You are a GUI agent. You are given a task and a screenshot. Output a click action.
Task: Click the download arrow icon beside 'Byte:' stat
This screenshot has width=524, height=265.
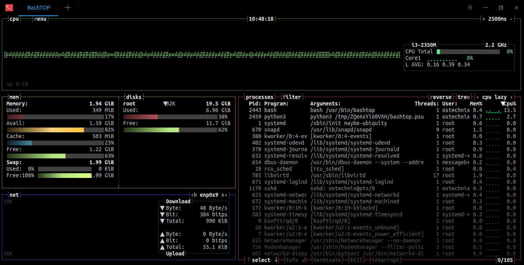click(x=163, y=208)
